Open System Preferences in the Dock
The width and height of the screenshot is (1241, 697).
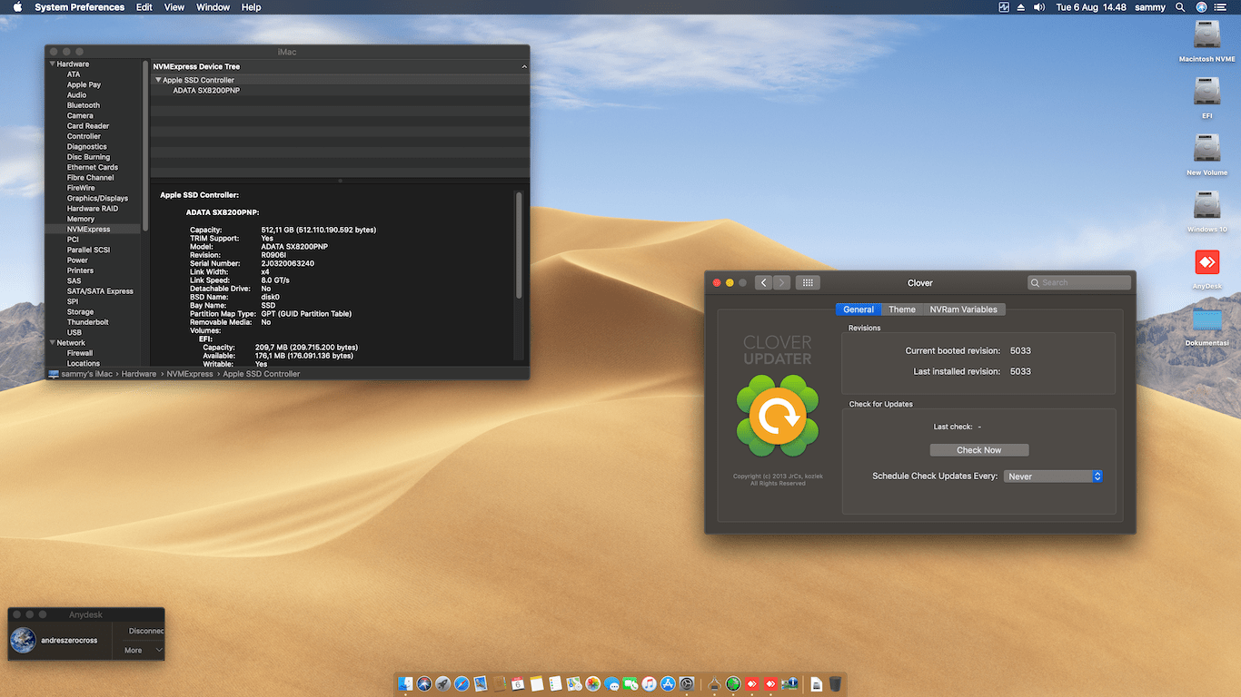(687, 683)
